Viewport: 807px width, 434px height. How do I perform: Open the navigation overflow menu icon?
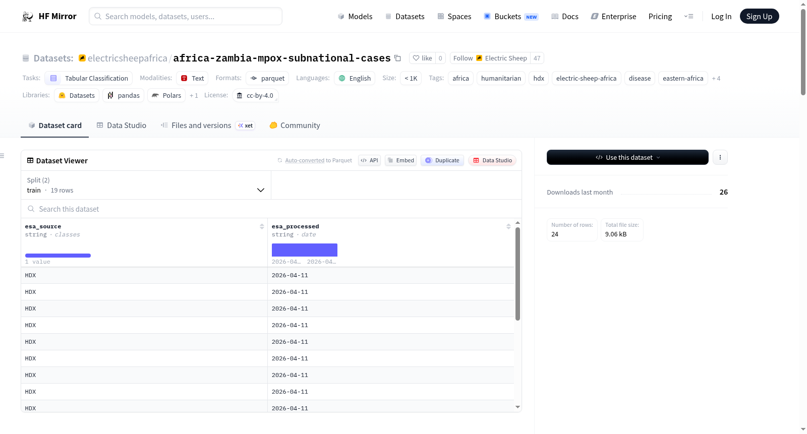tap(688, 16)
